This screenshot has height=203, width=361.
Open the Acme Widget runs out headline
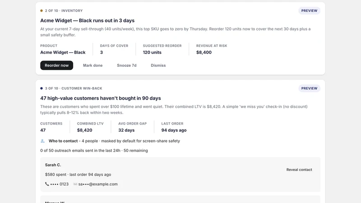87,20
